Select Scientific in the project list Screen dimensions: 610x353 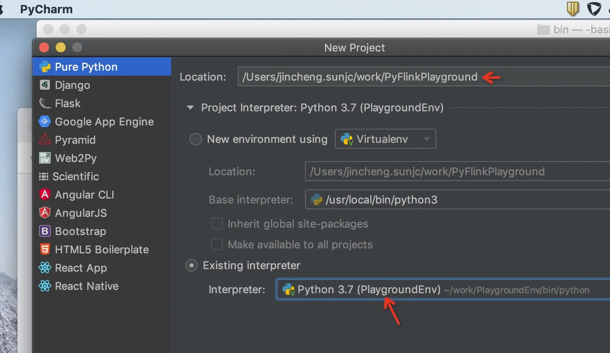point(102,176)
